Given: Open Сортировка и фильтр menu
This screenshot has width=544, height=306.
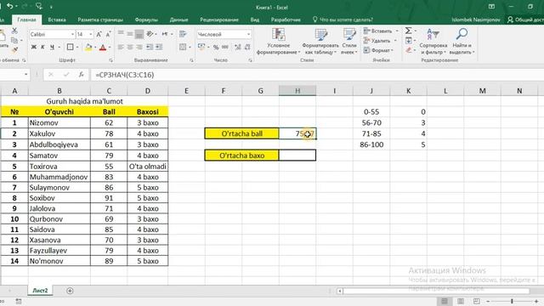Looking at the screenshot, I should pyautogui.click(x=433, y=42).
